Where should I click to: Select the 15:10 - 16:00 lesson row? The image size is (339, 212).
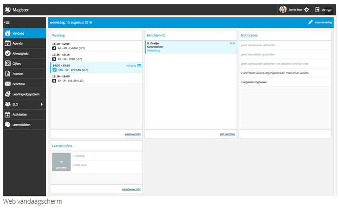[96, 78]
